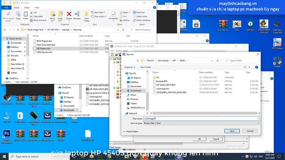Select Quick access in Decomp navigation pane
Image resolution: width=285 pixels, height=160 pixels.
(15, 39)
